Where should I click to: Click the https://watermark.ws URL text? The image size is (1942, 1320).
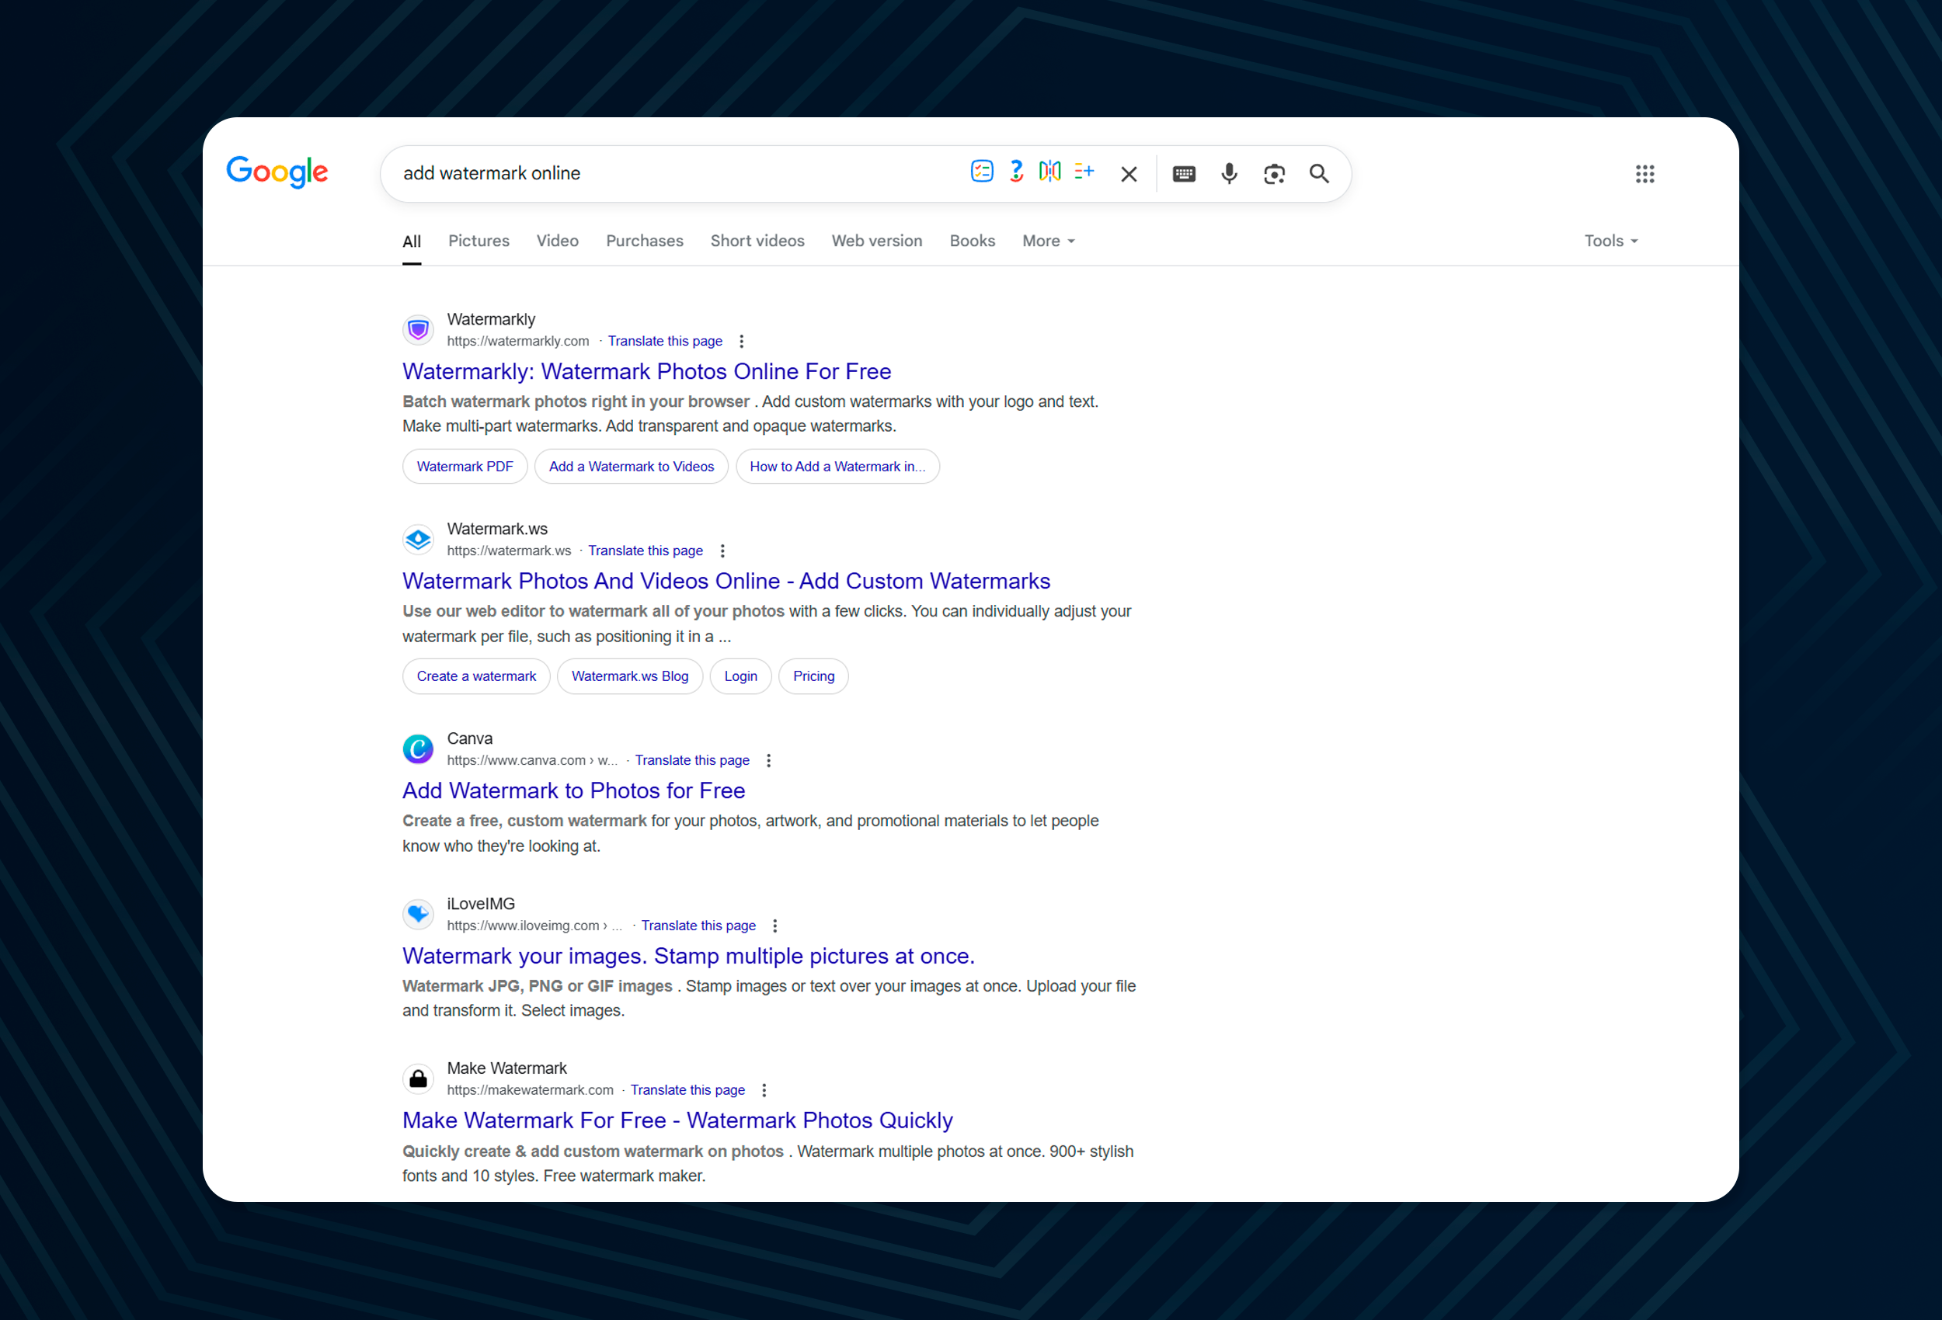point(509,551)
